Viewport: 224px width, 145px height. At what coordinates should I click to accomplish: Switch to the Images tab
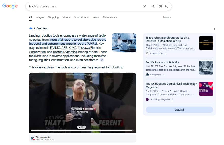tap(40, 17)
